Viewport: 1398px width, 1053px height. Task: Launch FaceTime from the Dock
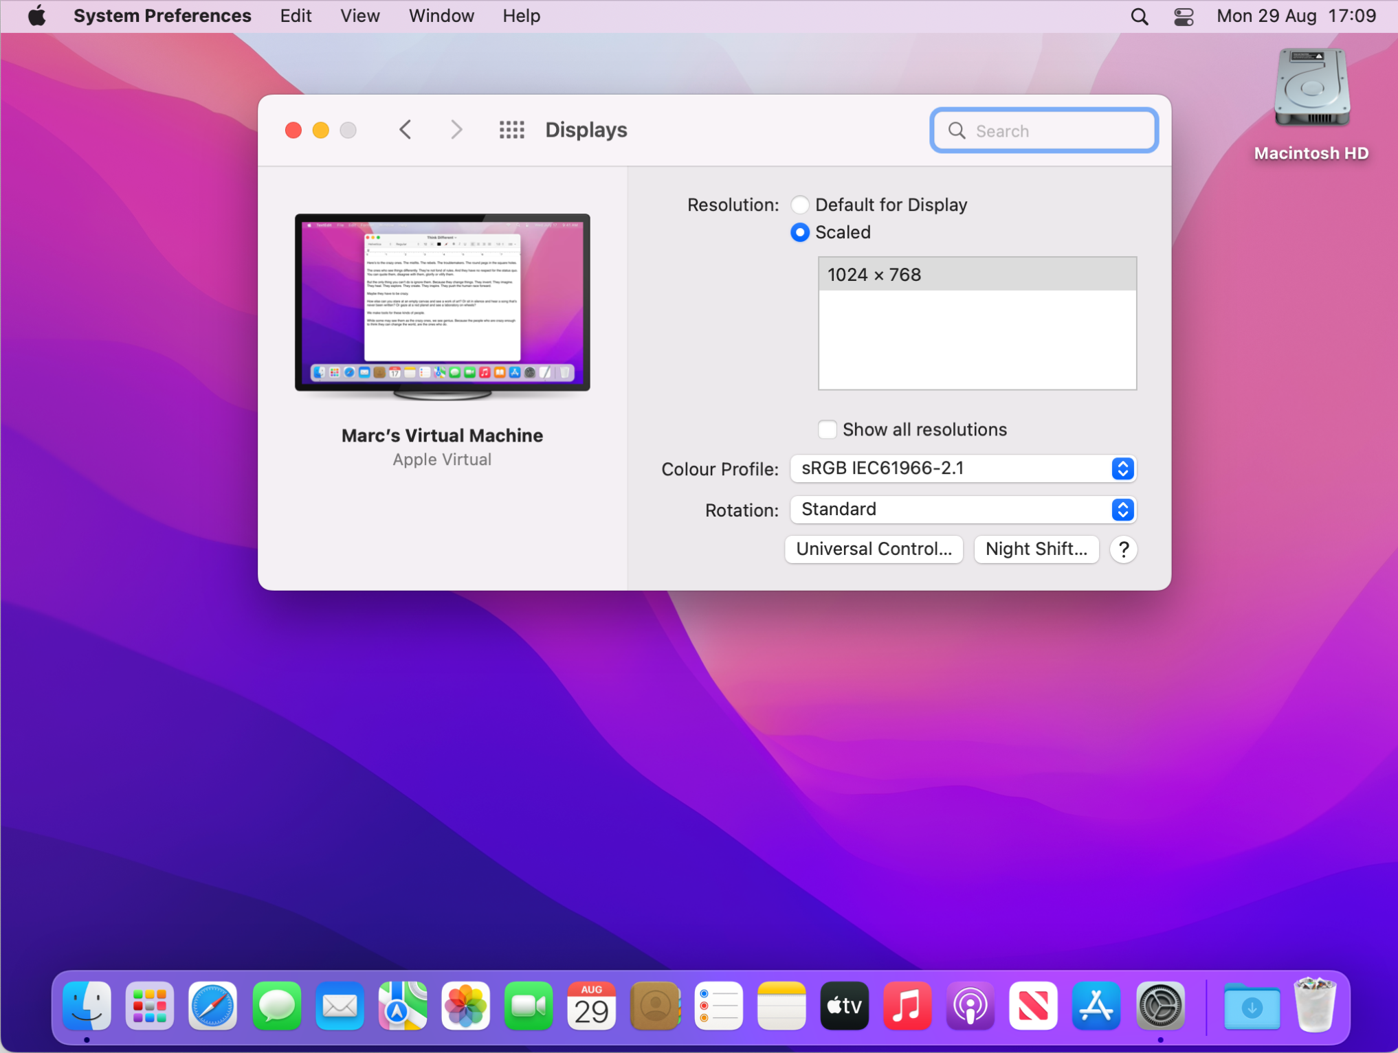(x=529, y=1006)
